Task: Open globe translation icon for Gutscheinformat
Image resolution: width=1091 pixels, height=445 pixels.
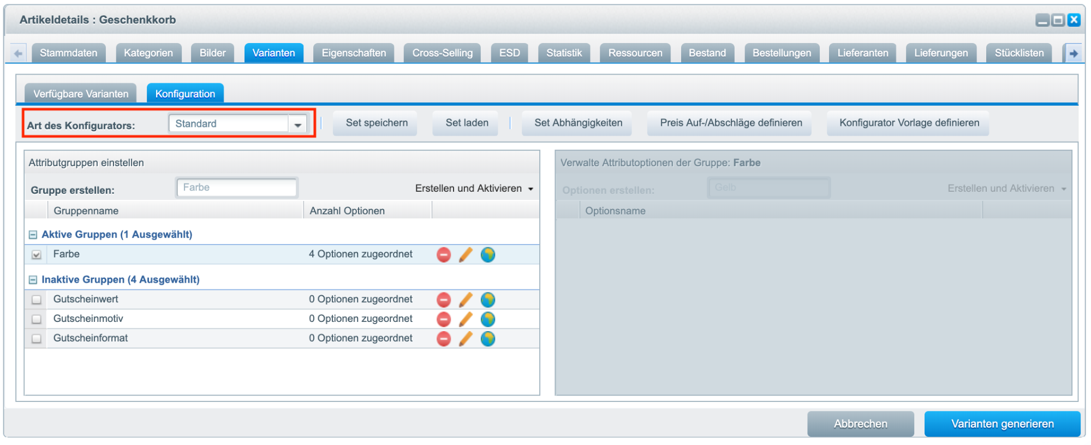Action: [x=487, y=339]
